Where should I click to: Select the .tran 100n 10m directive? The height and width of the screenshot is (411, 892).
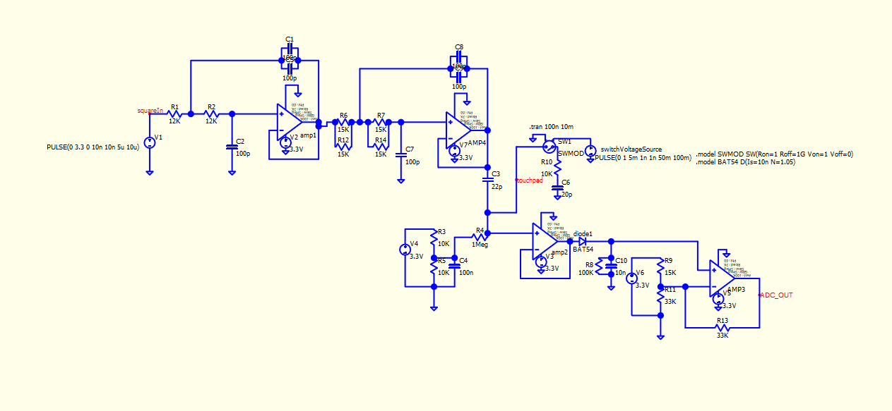click(552, 127)
